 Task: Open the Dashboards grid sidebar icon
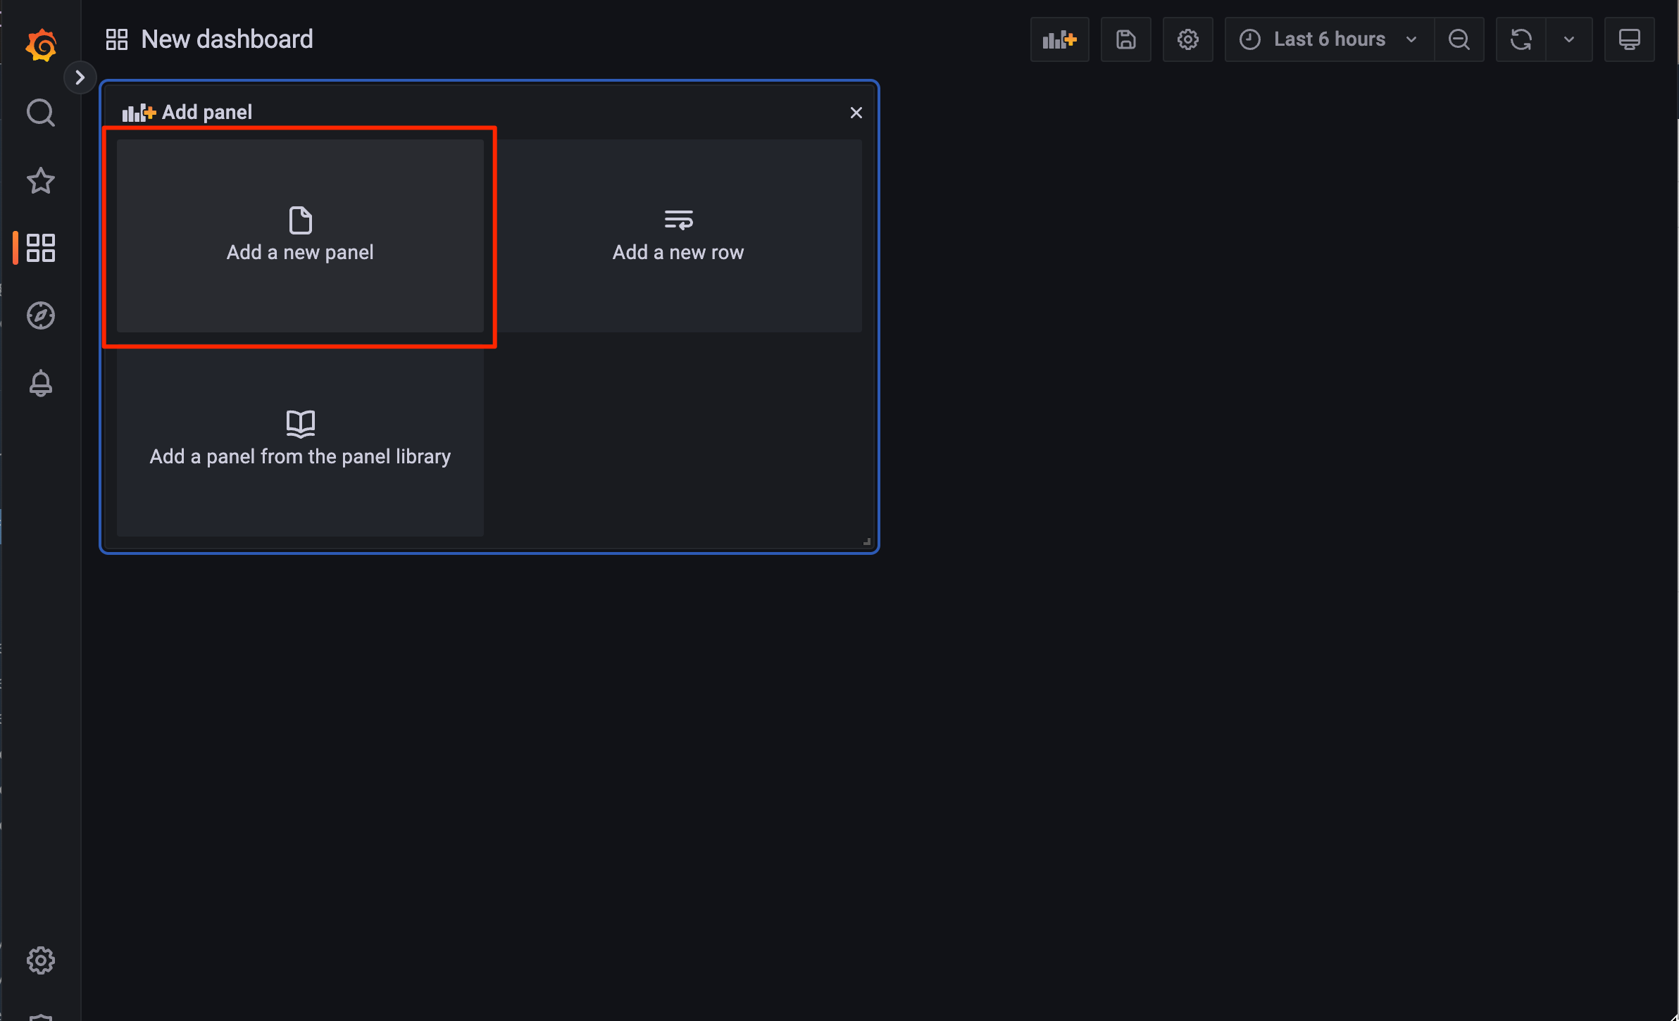pyautogui.click(x=41, y=248)
